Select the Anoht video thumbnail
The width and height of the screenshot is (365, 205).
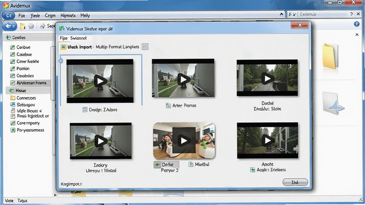pos(267,140)
